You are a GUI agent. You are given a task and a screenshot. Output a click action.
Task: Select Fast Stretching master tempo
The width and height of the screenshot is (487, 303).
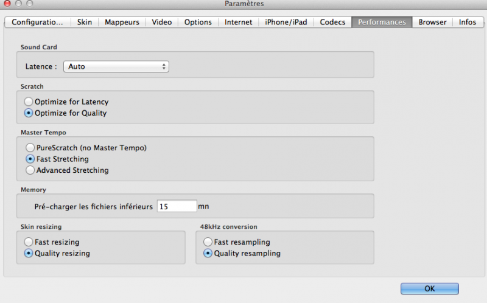(x=30, y=159)
